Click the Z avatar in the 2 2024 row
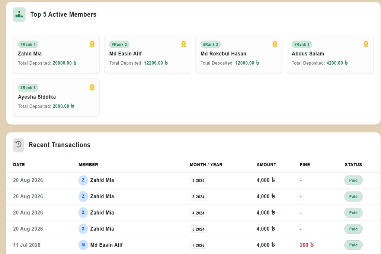The image size is (381, 254). 83,180
